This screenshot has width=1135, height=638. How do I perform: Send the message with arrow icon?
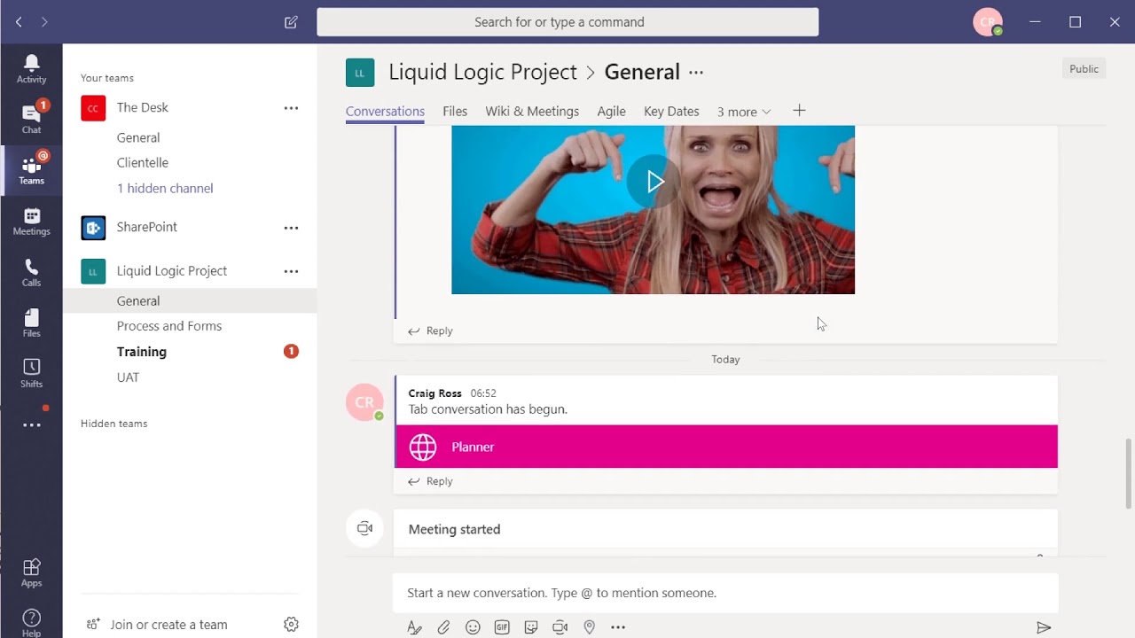coord(1044,627)
